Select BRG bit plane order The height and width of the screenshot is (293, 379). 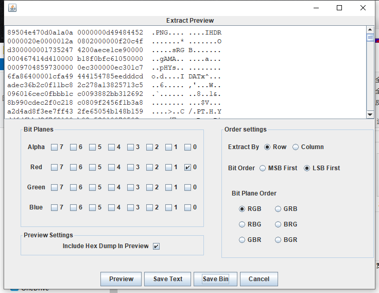point(278,224)
